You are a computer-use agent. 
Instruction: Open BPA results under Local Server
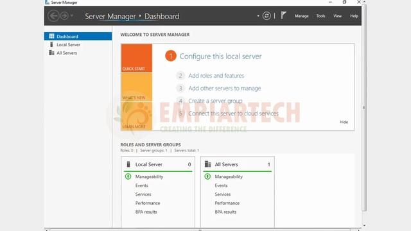(x=146, y=212)
